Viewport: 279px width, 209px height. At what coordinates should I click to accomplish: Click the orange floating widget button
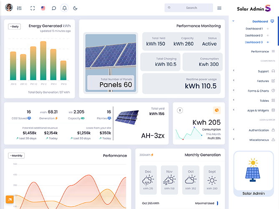(x=9, y=199)
